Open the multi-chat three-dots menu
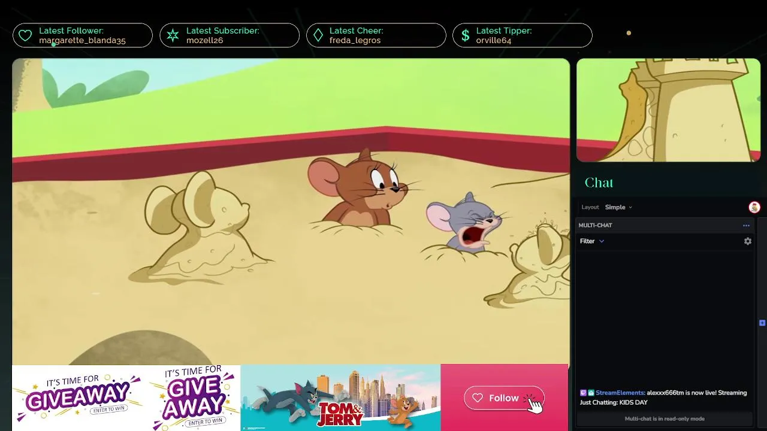The image size is (767, 431). (746, 226)
